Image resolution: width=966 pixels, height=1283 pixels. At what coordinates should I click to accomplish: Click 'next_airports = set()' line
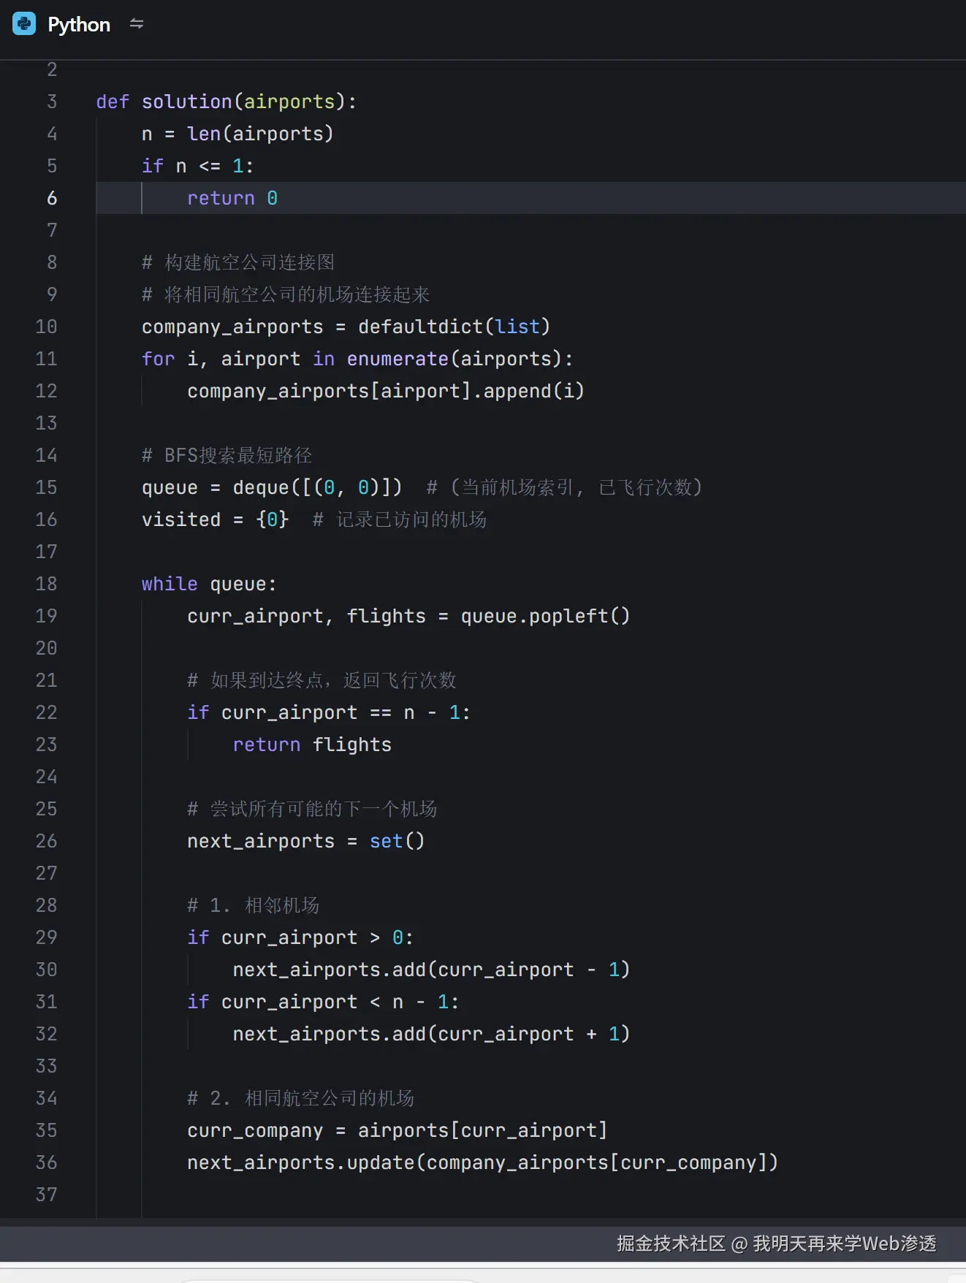click(305, 841)
